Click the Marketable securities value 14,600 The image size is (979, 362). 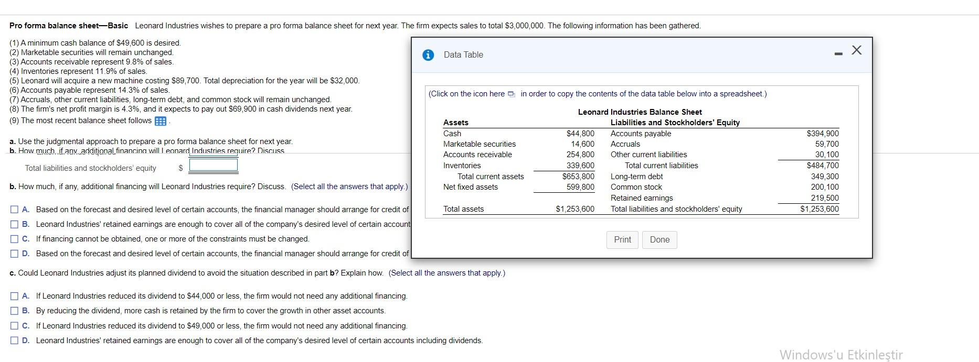click(583, 144)
